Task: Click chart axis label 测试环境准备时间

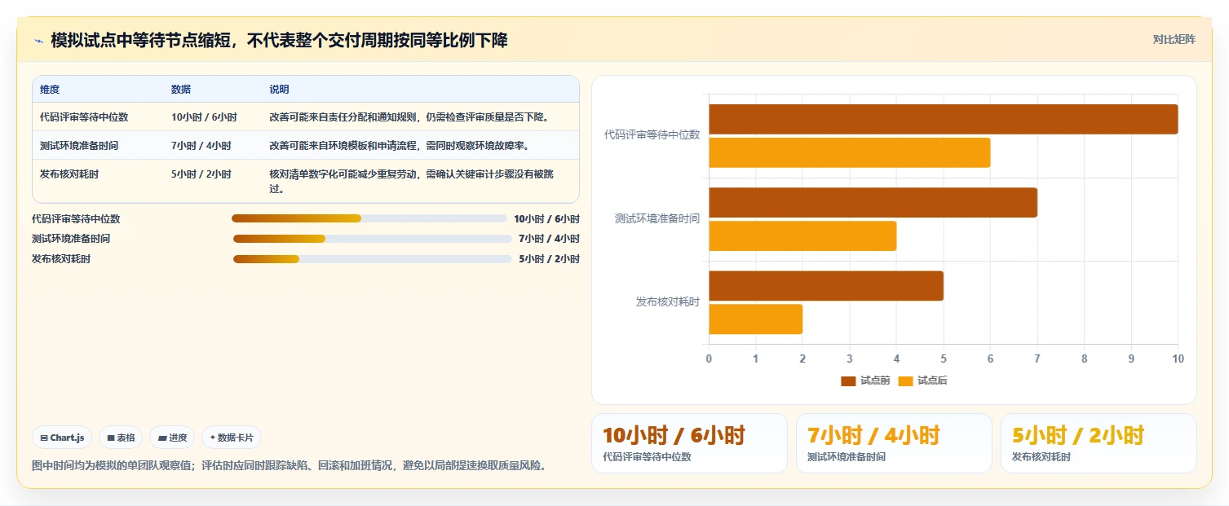Action: [657, 218]
